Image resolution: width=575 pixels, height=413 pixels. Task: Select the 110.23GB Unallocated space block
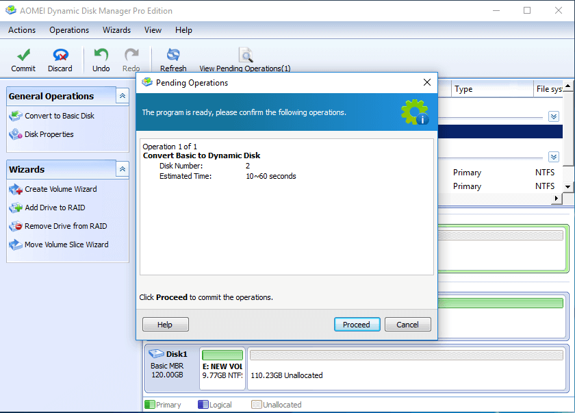tap(407, 368)
